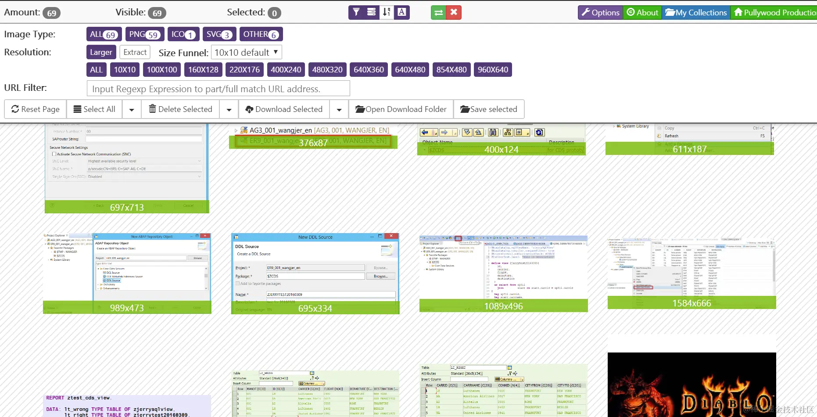The width and height of the screenshot is (817, 417).
Task: Toggle the Extract resolution mode
Action: pos(135,52)
